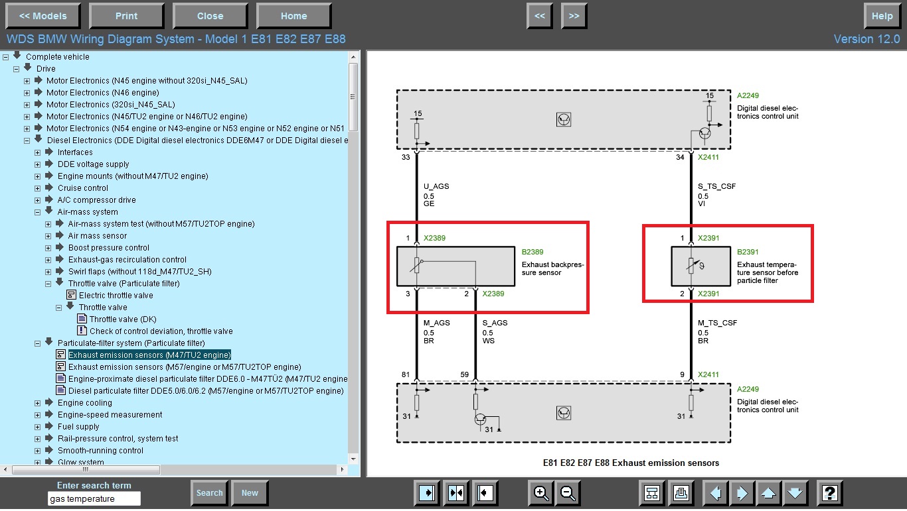Go to Home via top button
This screenshot has width=907, height=511.
tap(293, 16)
